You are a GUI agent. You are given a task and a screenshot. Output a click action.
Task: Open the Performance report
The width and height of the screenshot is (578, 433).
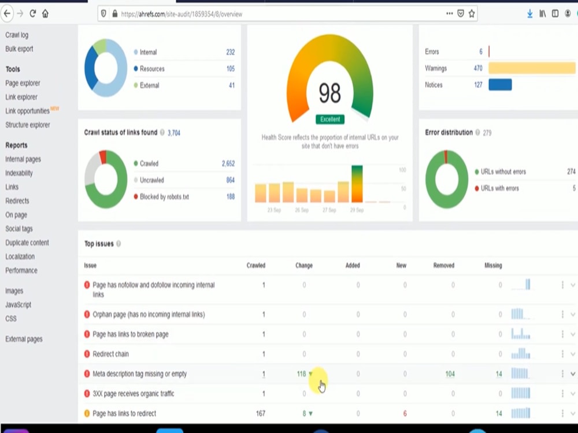[x=21, y=270]
